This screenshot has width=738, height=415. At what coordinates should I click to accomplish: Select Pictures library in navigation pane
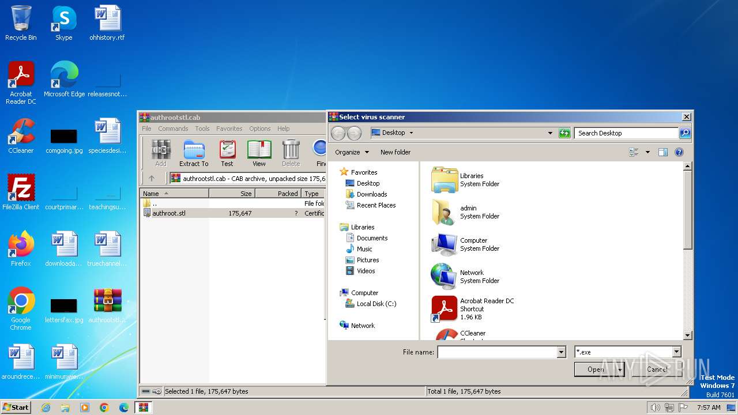[x=368, y=260]
